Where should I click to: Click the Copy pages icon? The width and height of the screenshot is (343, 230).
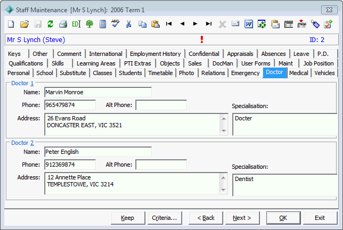tap(142, 24)
